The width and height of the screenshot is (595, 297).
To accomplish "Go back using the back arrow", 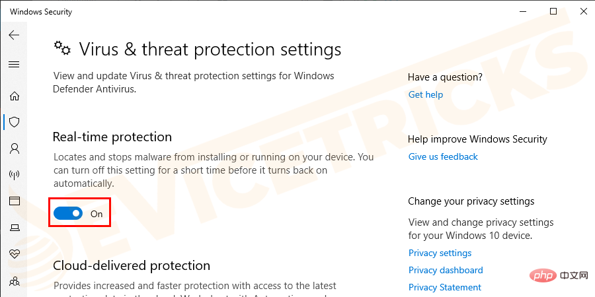I will tap(14, 35).
